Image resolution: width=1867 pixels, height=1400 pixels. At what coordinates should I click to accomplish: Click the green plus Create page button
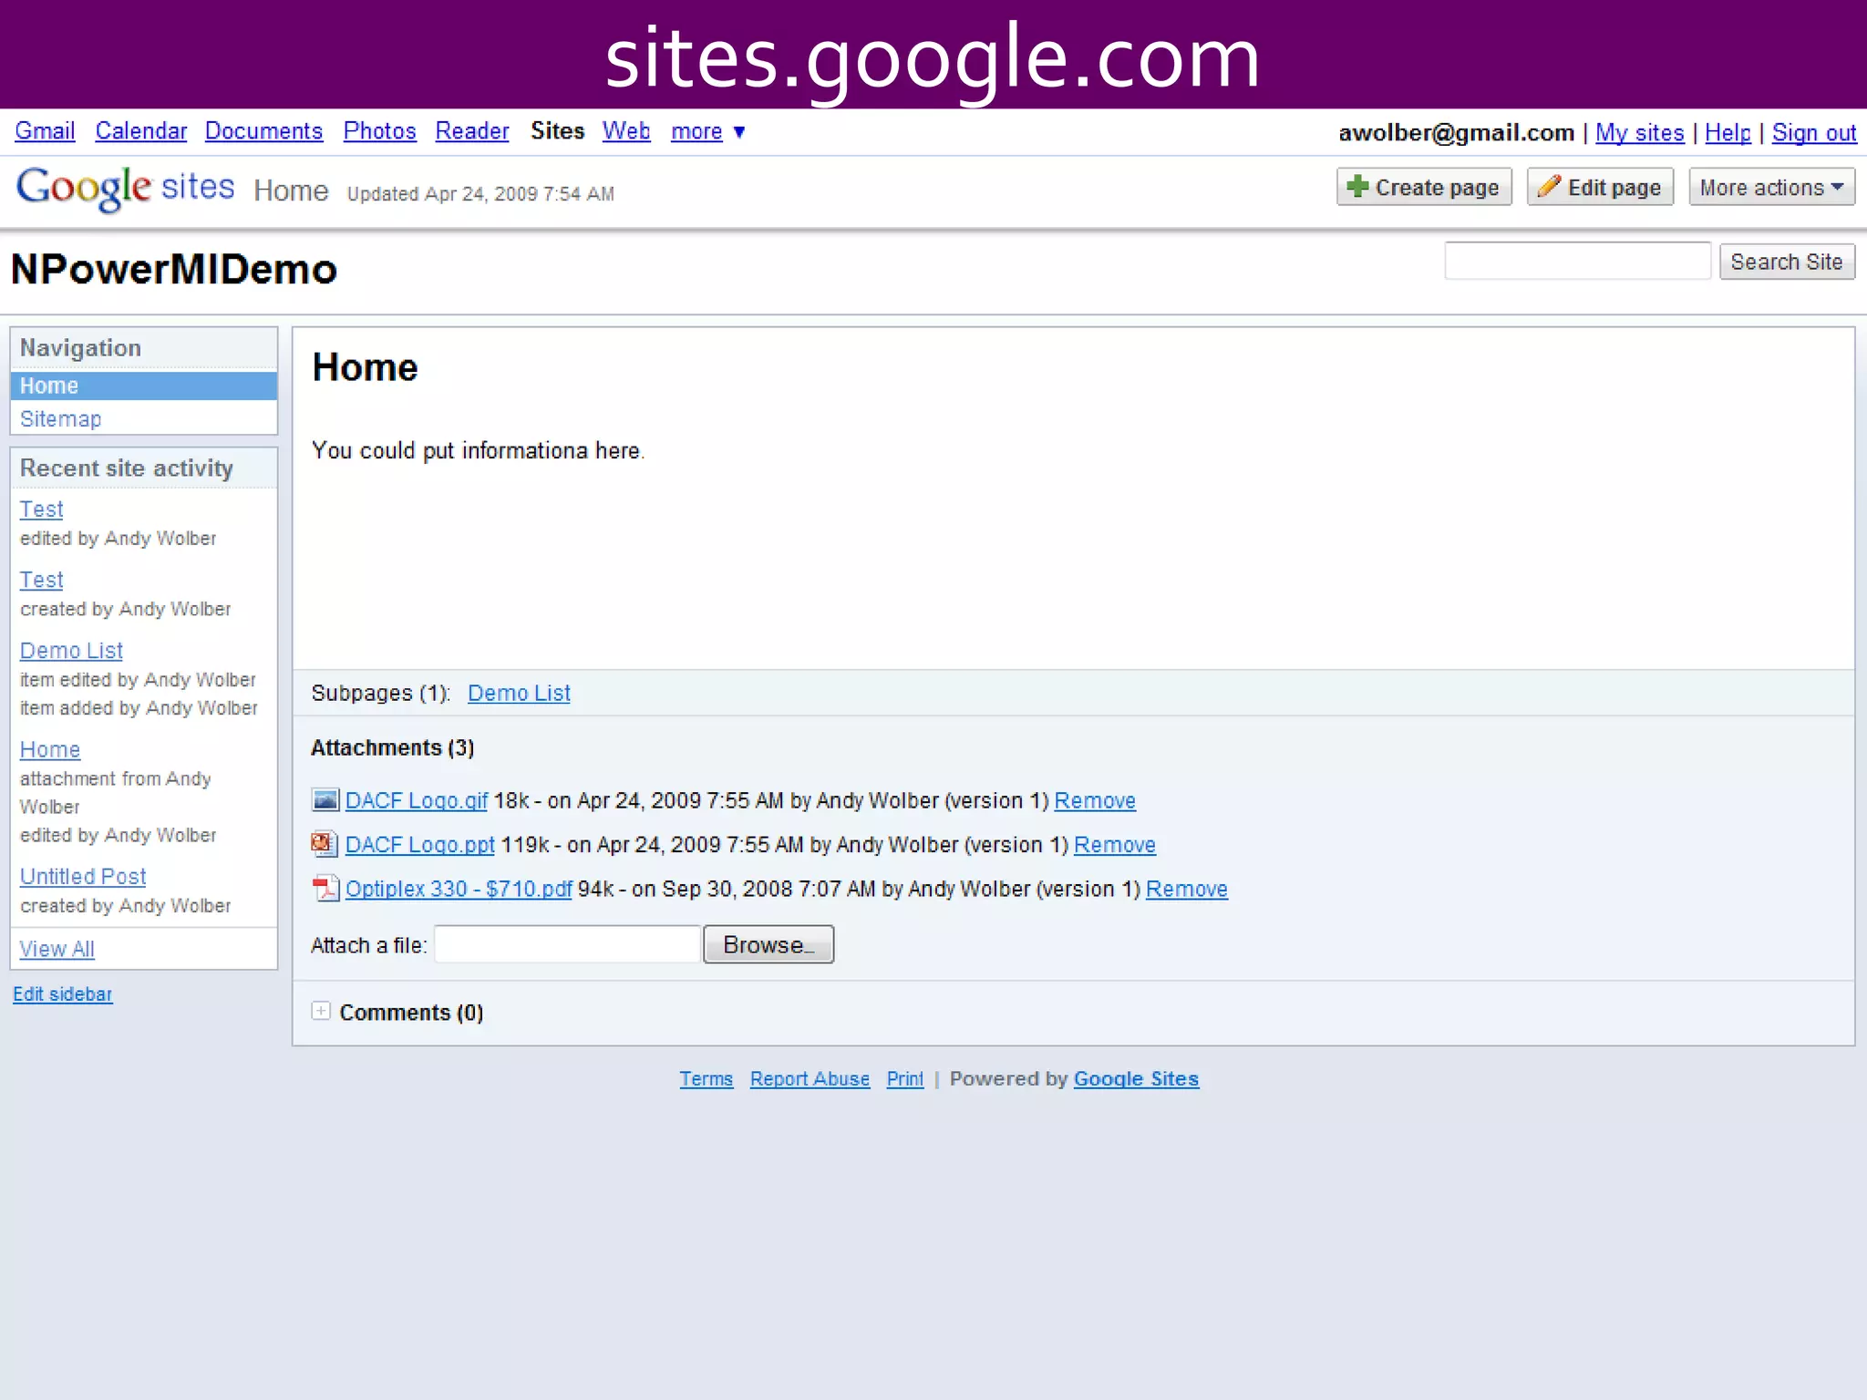click(x=1423, y=188)
